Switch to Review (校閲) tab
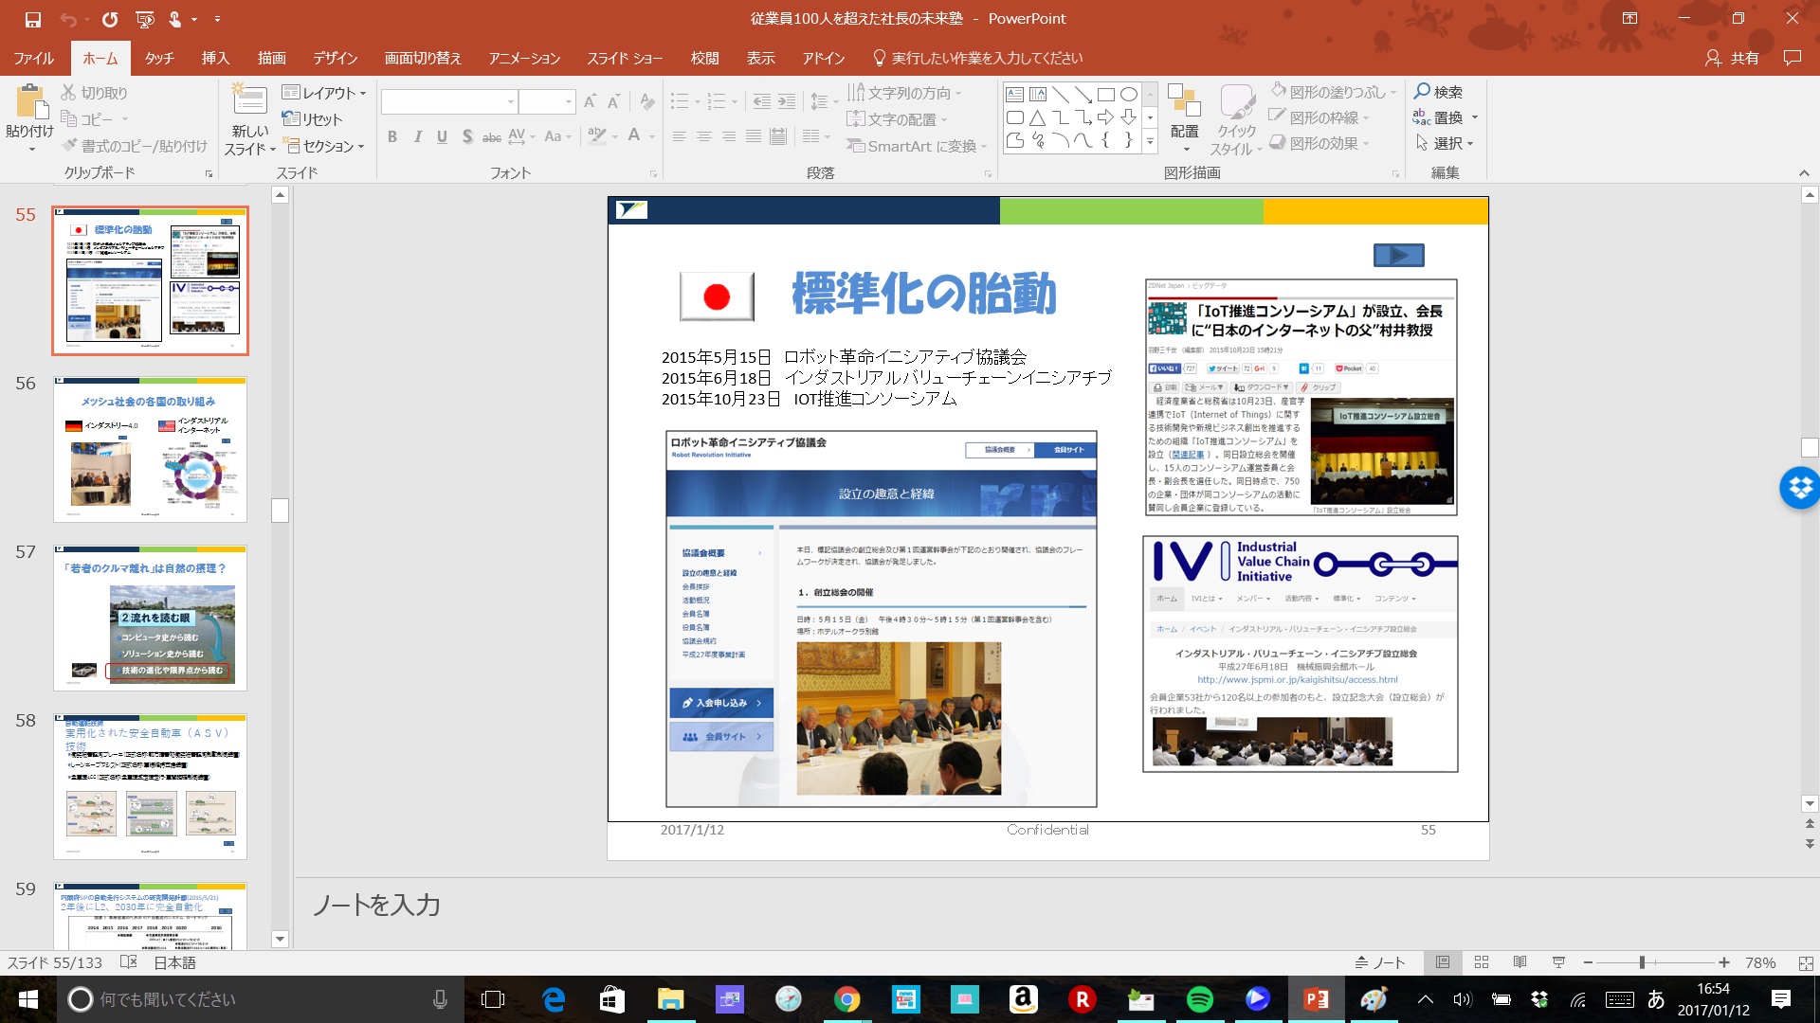The width and height of the screenshot is (1820, 1023). pyautogui.click(x=704, y=58)
